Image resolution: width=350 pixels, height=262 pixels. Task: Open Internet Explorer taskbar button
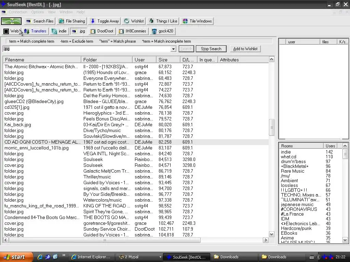(91, 257)
